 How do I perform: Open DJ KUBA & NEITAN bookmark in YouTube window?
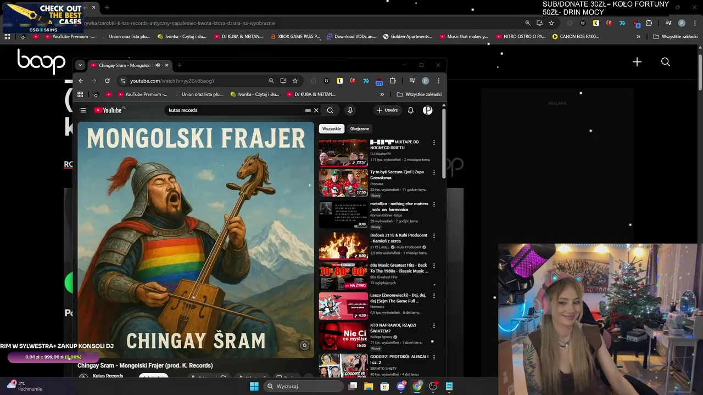pos(311,94)
